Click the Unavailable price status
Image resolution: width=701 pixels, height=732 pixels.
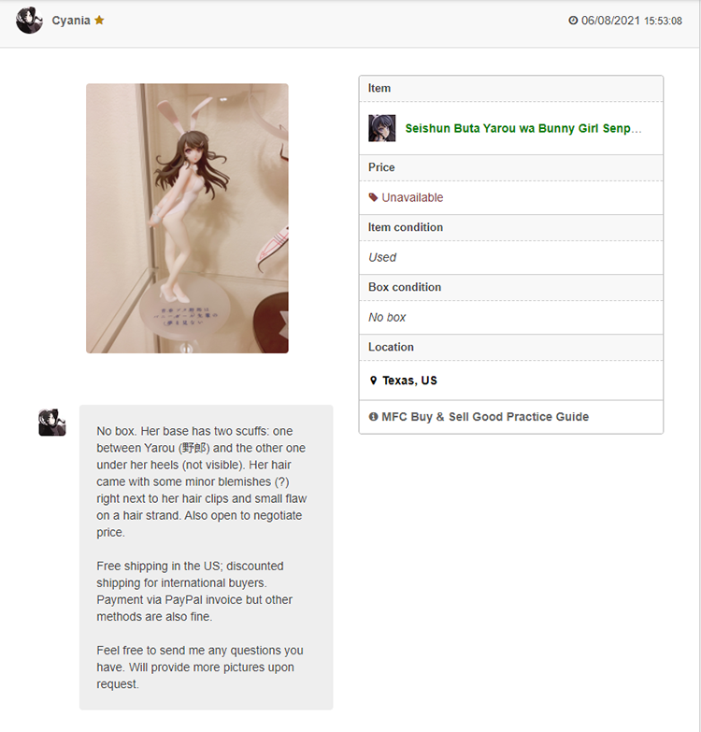[412, 197]
